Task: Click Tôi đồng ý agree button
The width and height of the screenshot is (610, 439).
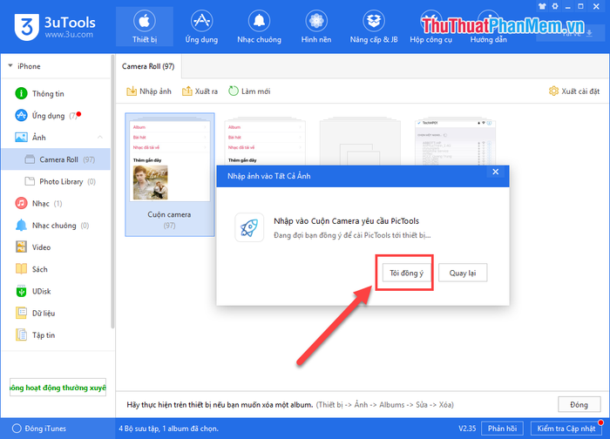Action: pyautogui.click(x=406, y=273)
